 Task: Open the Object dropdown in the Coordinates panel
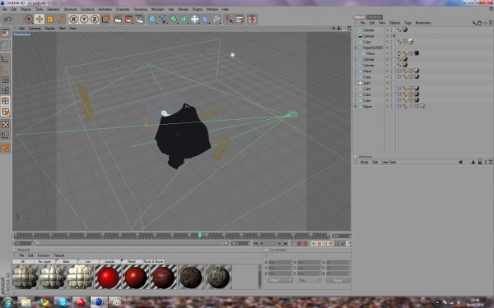pos(280,280)
